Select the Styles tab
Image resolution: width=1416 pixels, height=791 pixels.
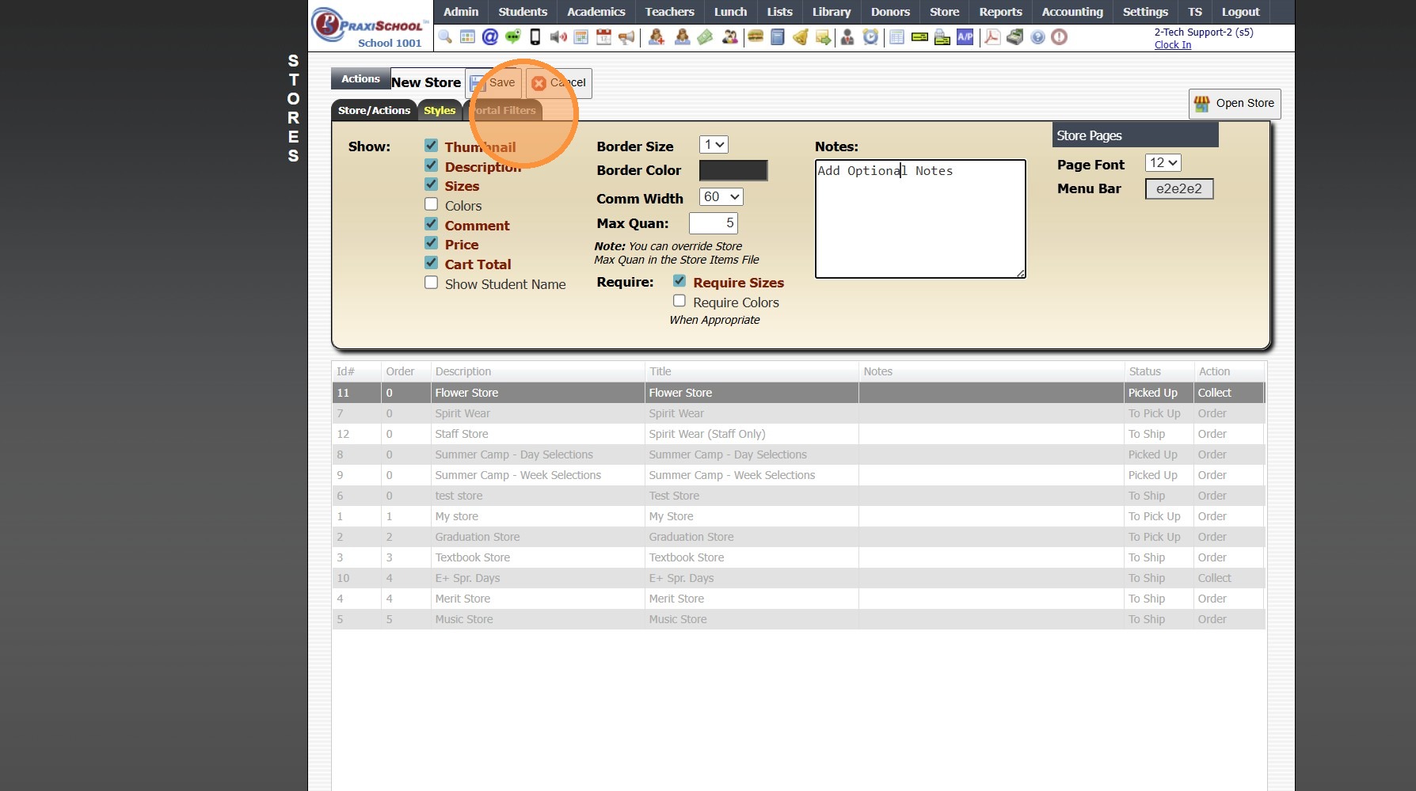pyautogui.click(x=440, y=111)
